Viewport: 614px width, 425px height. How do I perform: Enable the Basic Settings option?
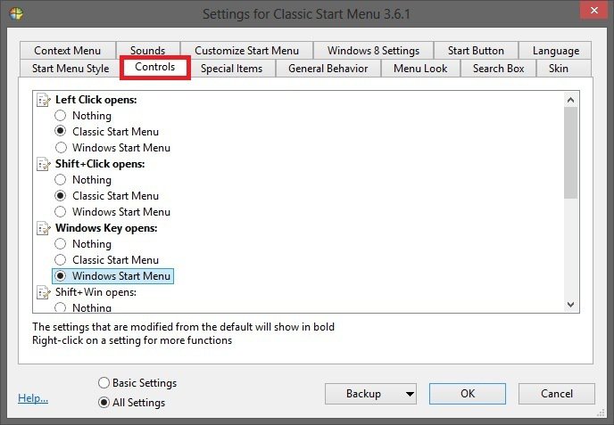104,383
